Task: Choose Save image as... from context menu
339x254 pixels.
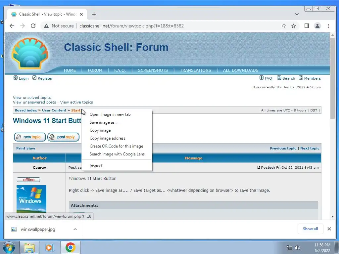Action: [x=117, y=122]
